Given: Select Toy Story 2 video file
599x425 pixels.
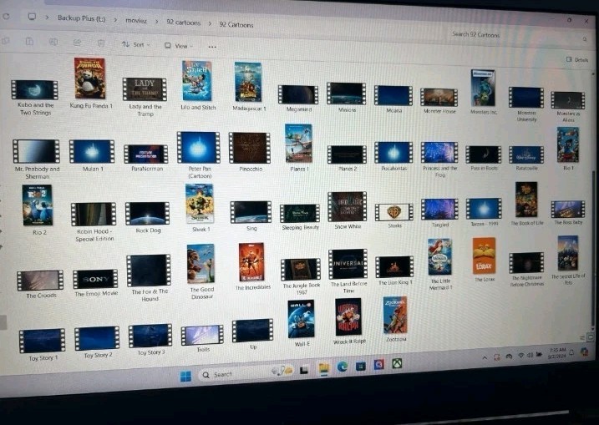Looking at the screenshot, I should point(97,338).
